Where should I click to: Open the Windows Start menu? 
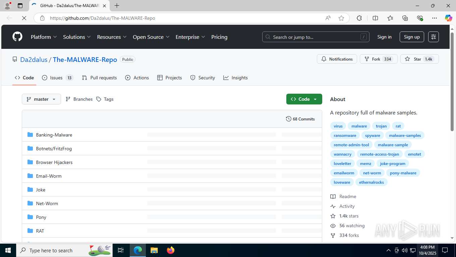pyautogui.click(x=8, y=250)
